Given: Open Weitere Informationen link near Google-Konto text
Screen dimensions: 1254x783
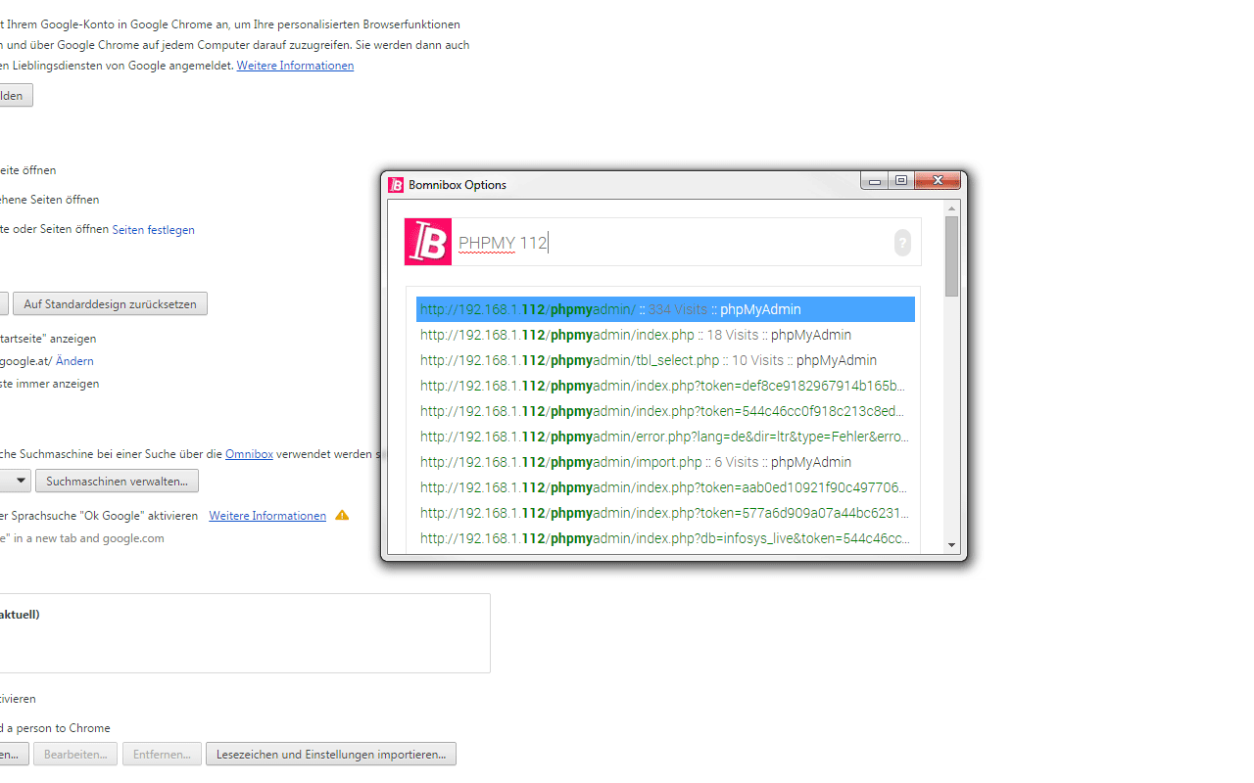Looking at the screenshot, I should coord(295,66).
